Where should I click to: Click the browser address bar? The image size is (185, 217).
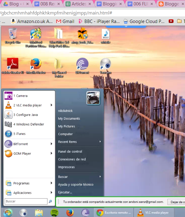coord(92,13)
